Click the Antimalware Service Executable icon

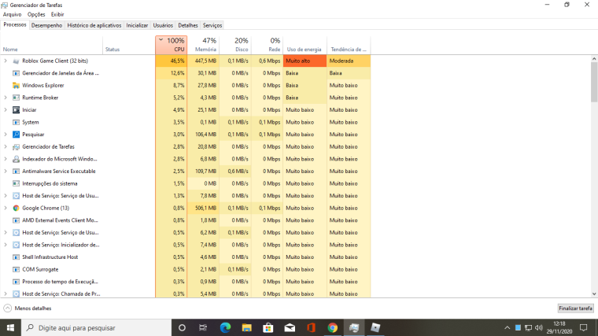point(16,172)
